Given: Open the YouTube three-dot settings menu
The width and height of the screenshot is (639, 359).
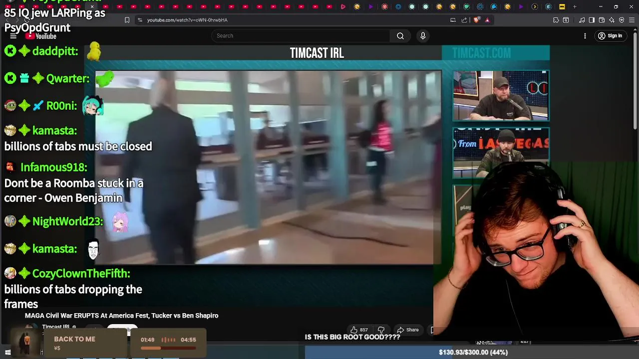Looking at the screenshot, I should click(585, 36).
